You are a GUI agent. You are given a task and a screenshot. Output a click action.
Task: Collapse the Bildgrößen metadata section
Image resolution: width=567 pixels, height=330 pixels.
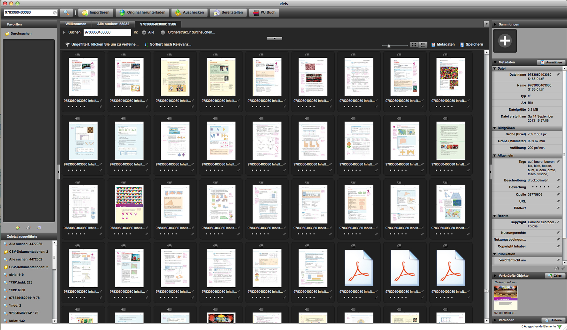click(x=495, y=128)
